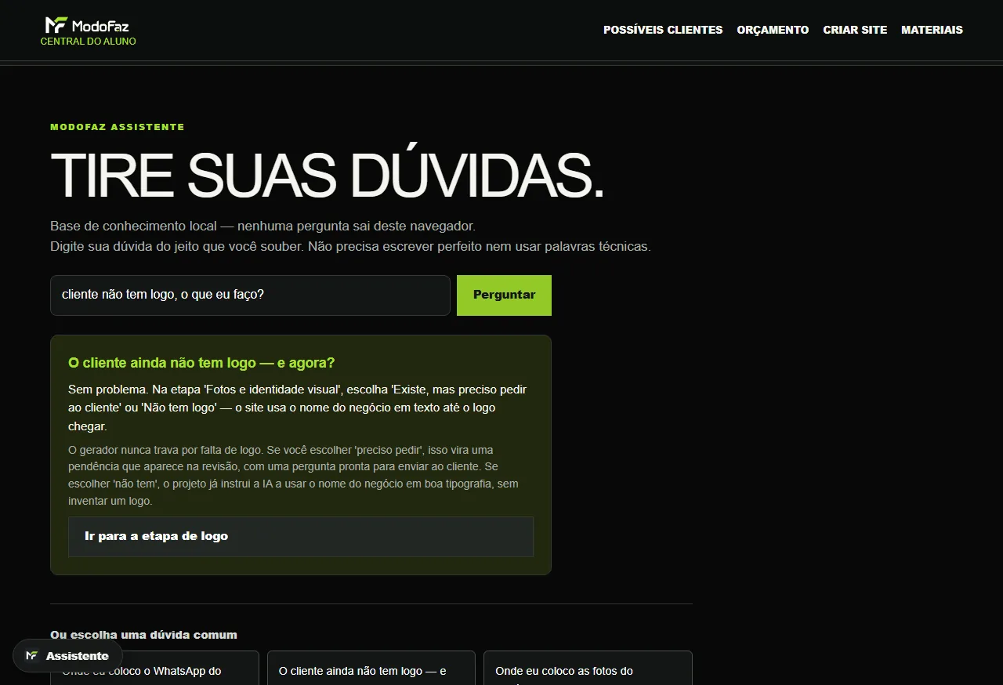
Task: Click the Perguntar button
Action: click(x=504, y=295)
